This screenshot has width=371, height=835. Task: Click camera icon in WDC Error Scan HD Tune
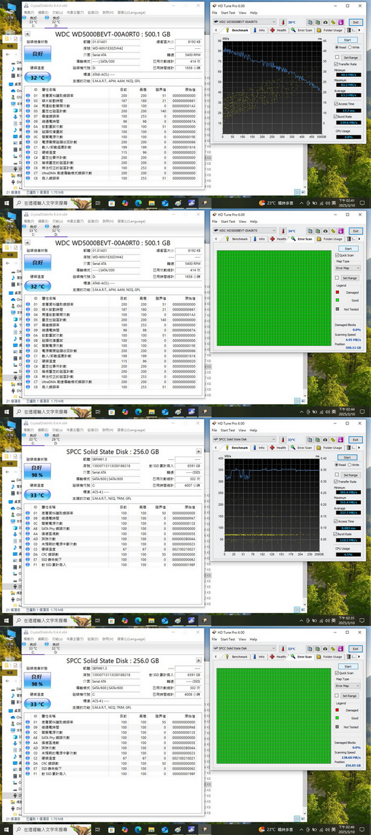pos(325,231)
